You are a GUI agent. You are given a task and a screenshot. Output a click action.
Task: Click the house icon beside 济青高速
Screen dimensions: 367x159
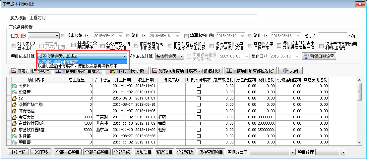[x=14, y=111]
